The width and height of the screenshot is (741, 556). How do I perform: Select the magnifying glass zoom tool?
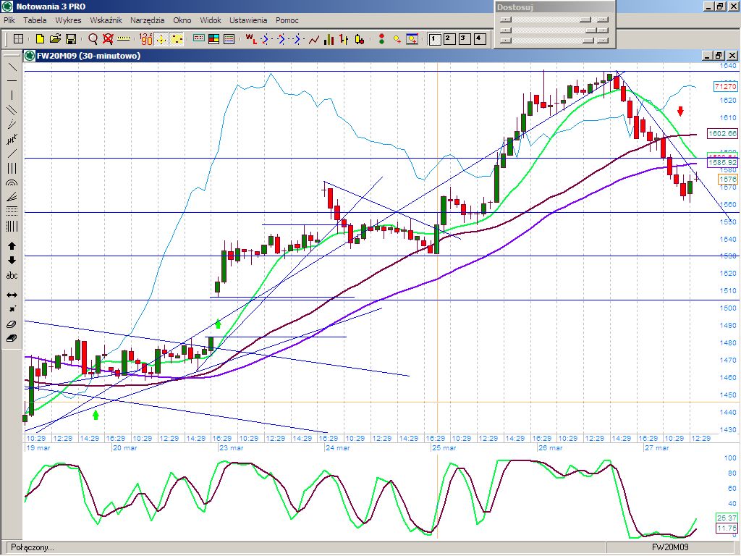pyautogui.click(x=93, y=39)
